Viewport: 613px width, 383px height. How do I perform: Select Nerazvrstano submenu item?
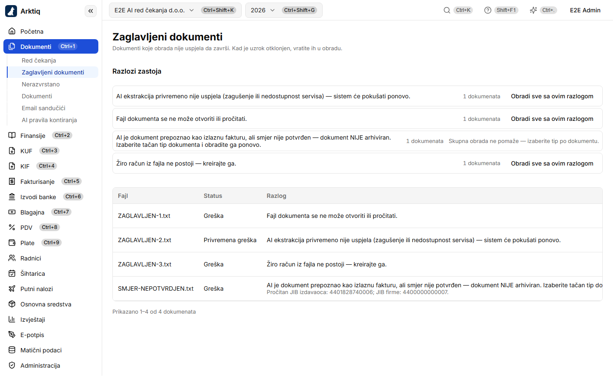tap(40, 84)
